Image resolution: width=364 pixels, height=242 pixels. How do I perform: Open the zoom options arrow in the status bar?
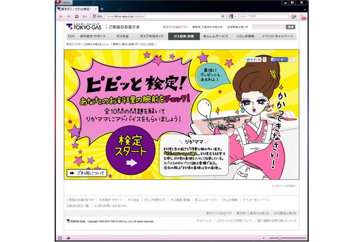pos(263,238)
